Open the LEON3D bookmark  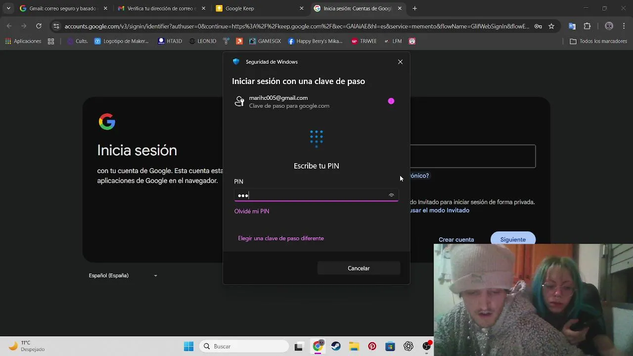tap(203, 41)
